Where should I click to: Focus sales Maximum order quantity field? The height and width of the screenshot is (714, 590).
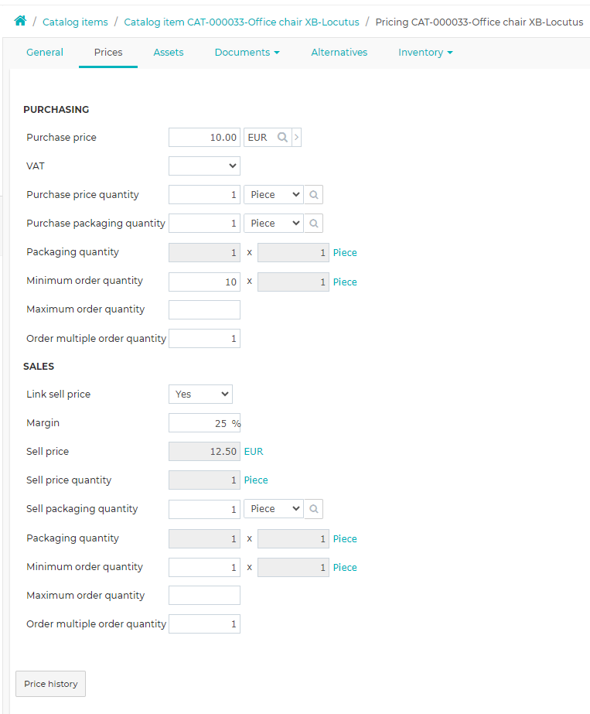204,596
